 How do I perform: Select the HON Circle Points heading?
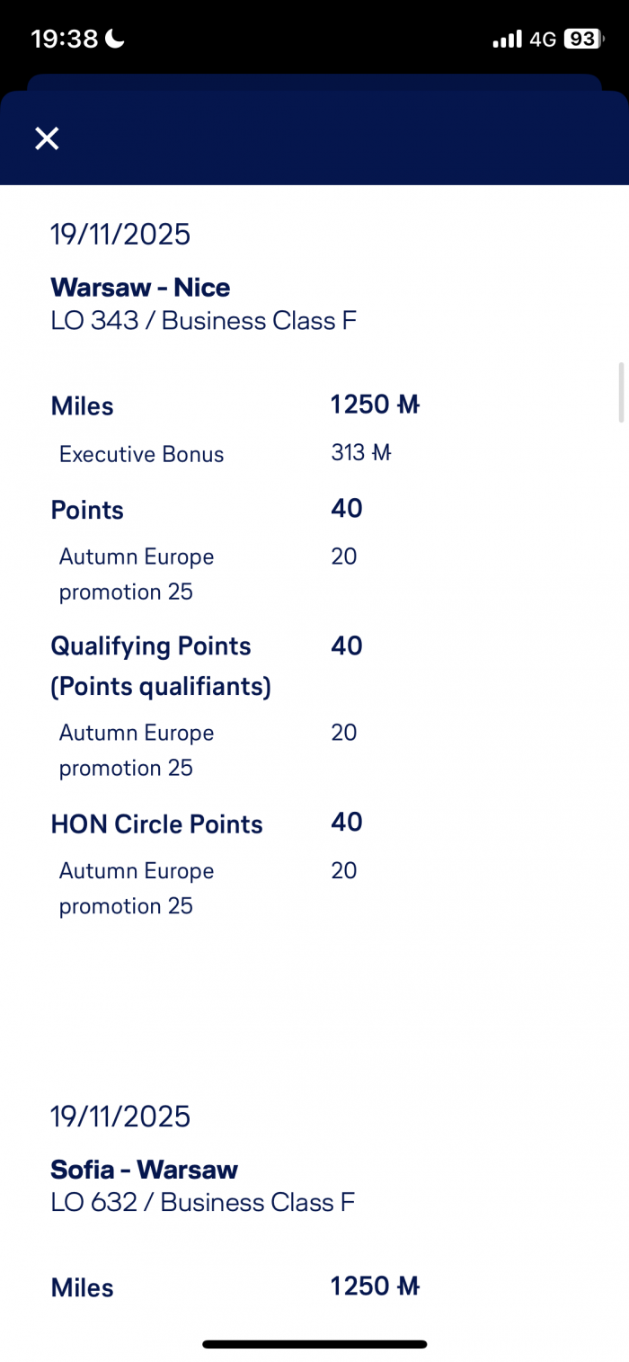156,824
